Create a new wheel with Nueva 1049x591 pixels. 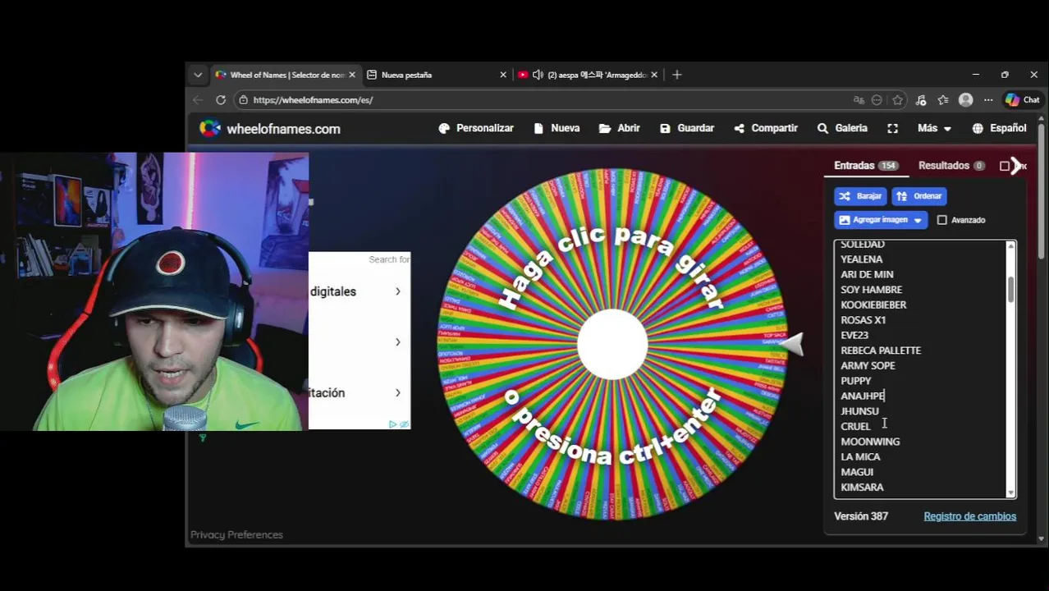557,128
